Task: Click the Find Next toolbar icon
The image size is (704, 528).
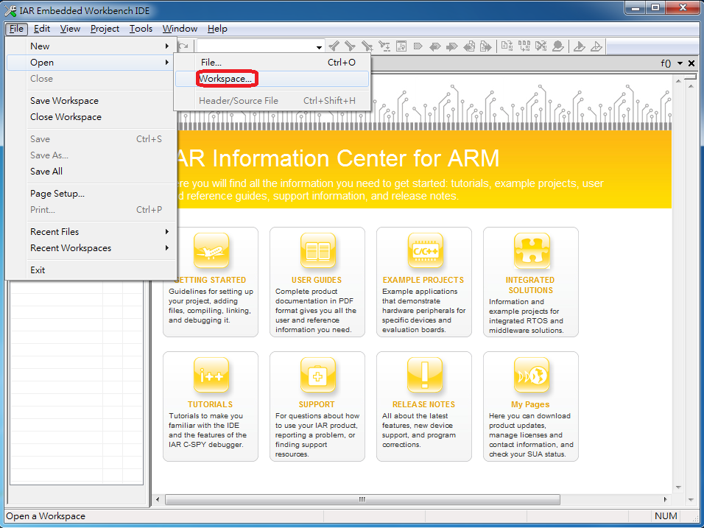Action: 351,46
